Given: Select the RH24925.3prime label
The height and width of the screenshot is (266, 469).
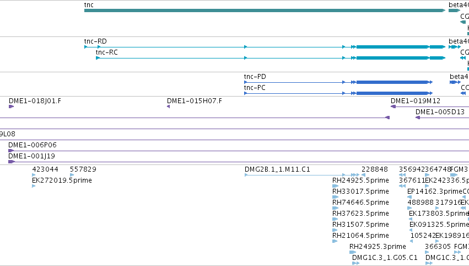Looking at the screenshot, I should tap(378, 247).
